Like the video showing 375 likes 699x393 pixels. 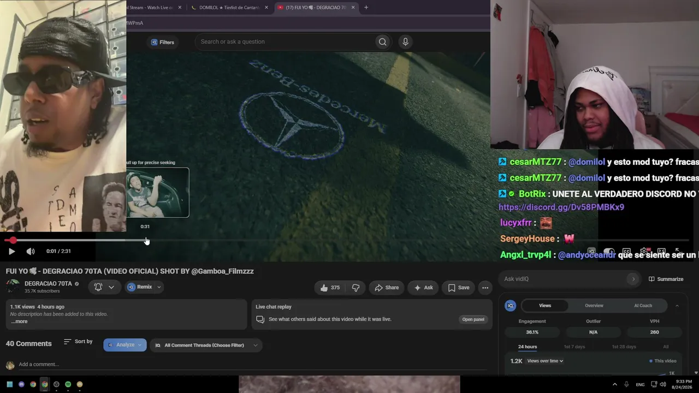[330, 288]
